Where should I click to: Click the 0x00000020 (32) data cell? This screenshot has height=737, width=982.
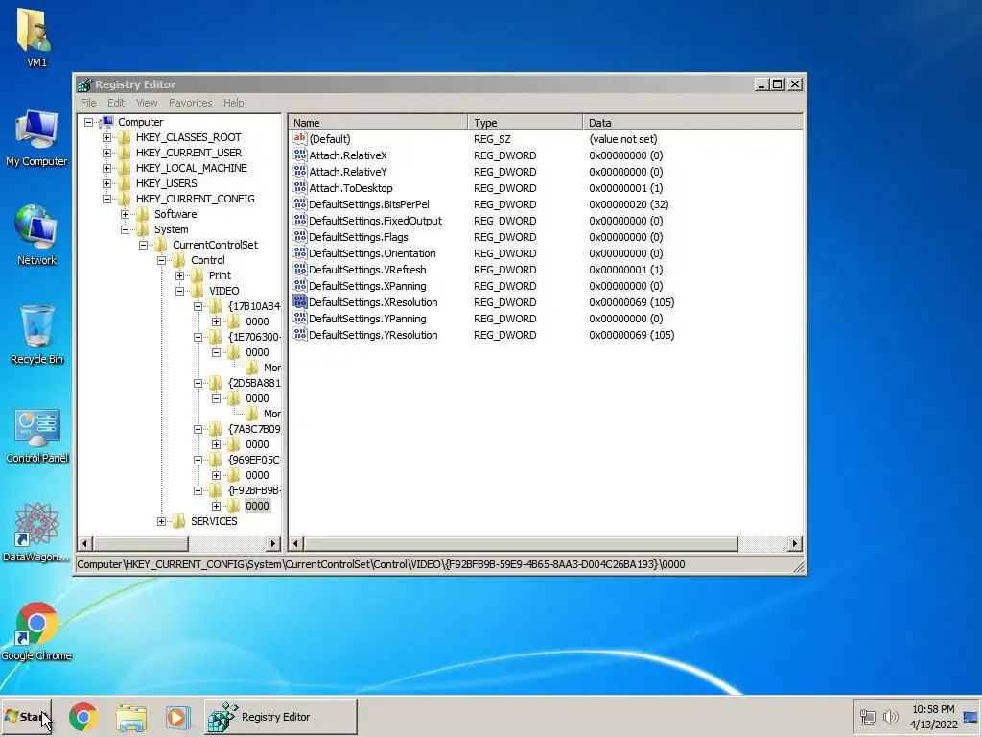(629, 204)
